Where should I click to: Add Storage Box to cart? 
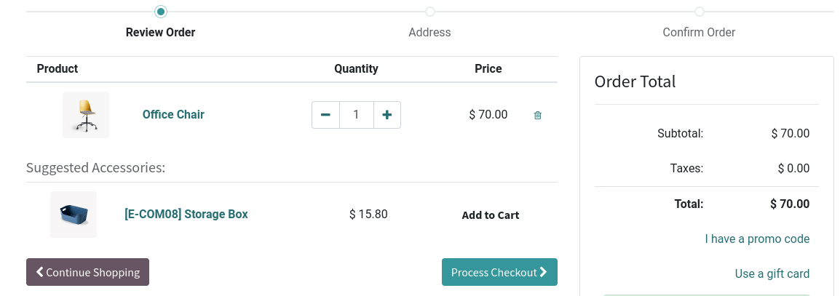coord(490,215)
